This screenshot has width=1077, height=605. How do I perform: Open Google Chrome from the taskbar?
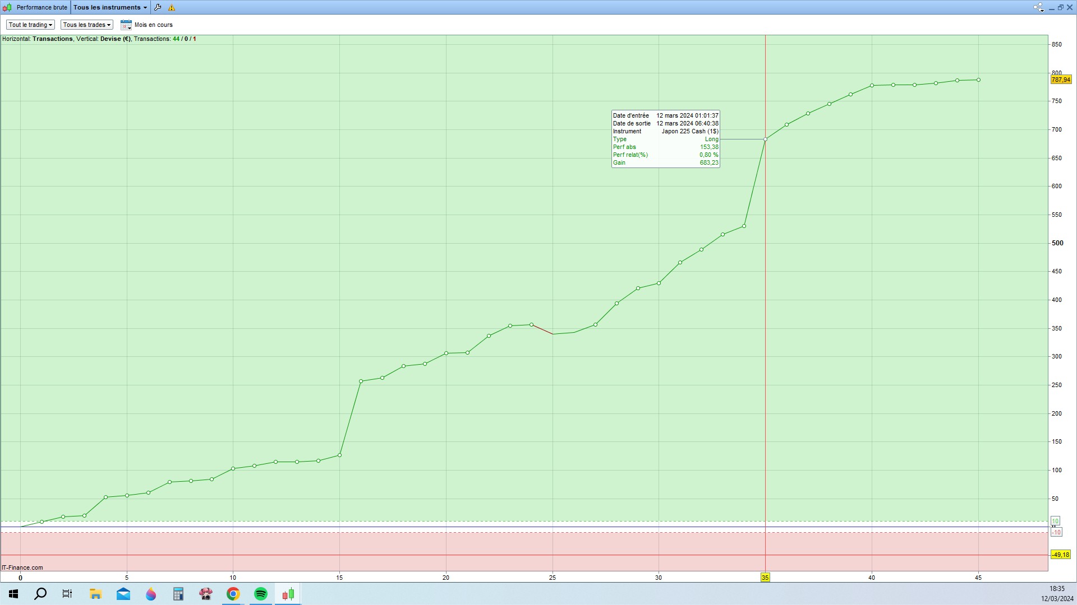coord(233,594)
